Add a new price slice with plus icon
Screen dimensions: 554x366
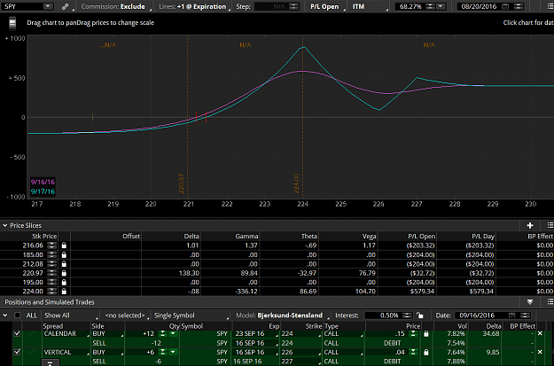[x=529, y=225]
